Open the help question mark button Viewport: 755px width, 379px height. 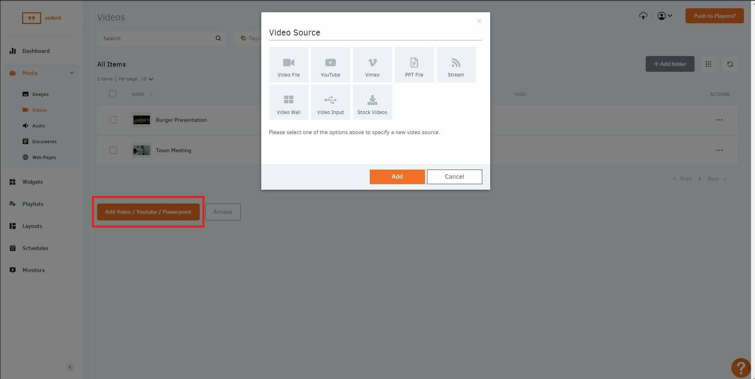[x=741, y=368]
